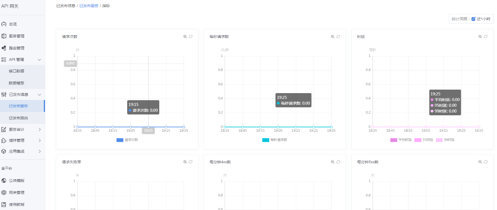
Task: Select 已发布路由 in the sidebar
Action: pyautogui.click(x=18, y=118)
